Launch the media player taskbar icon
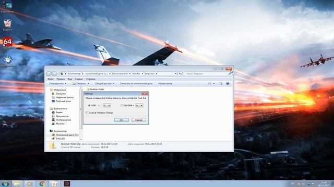The width and height of the screenshot is (334, 187). tap(29, 184)
